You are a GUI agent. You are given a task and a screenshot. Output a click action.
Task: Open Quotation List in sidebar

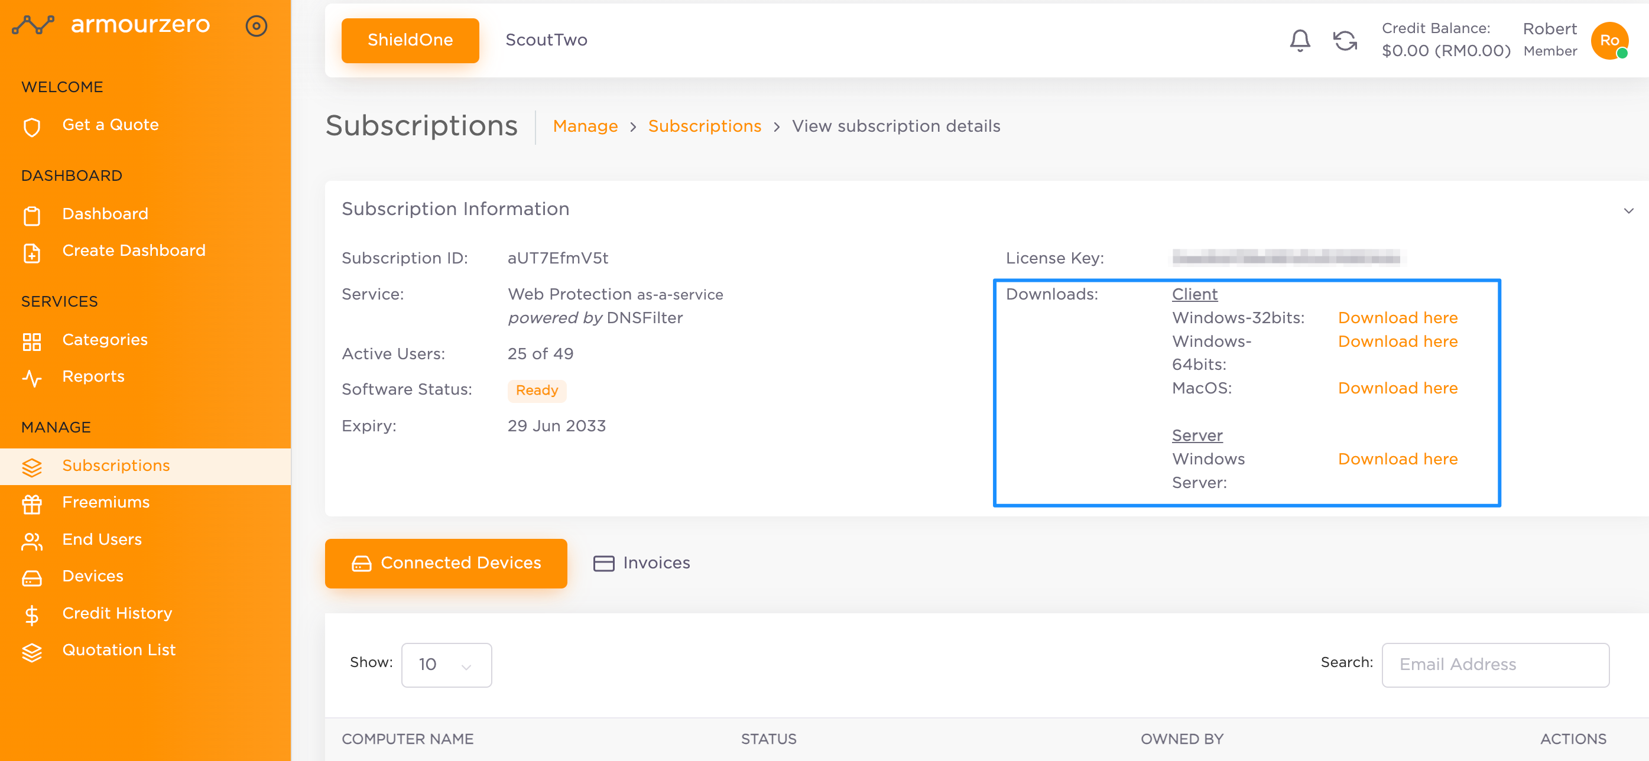click(x=118, y=650)
